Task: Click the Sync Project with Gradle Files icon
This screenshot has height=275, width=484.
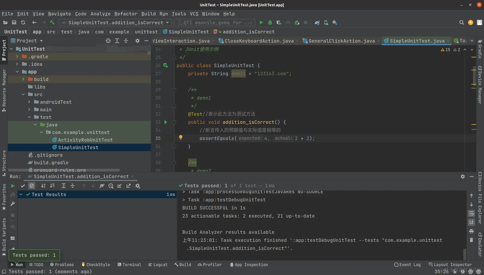Action: [x=317, y=23]
